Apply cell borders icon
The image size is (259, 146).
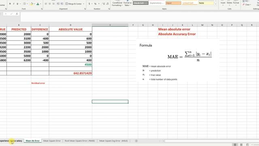point(24,4)
